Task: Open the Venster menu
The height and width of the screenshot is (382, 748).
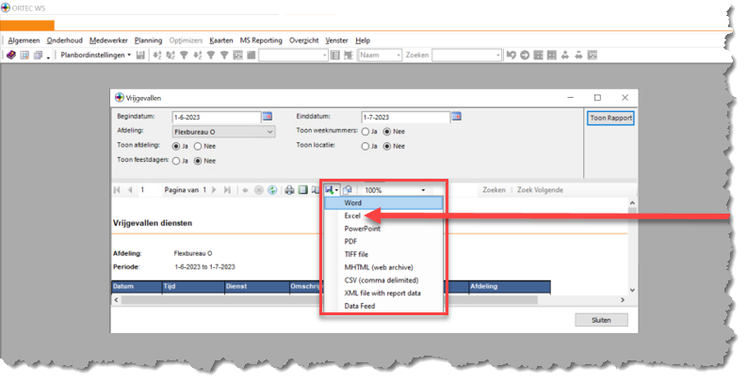Action: [337, 40]
